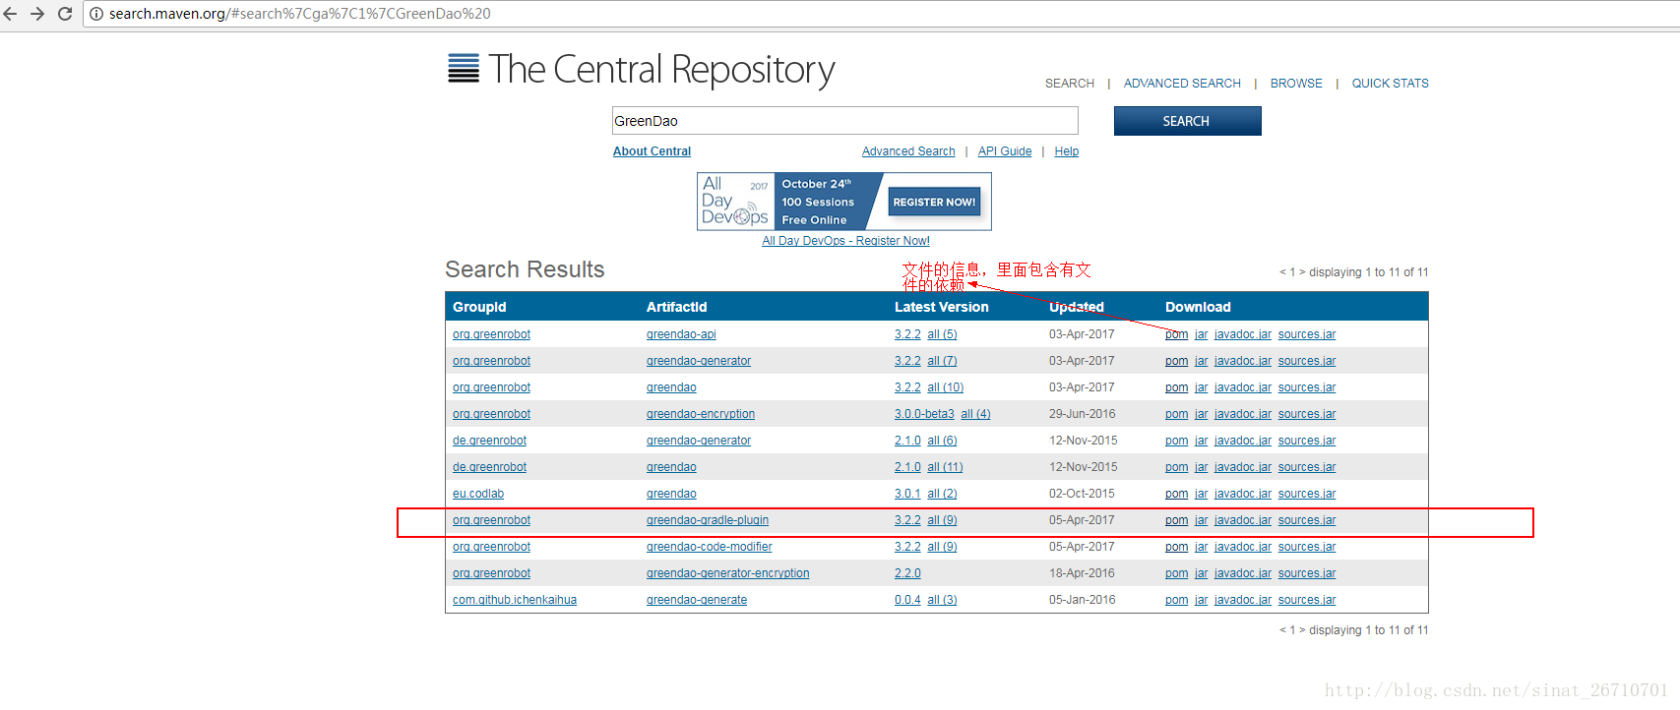Download sources.jar for greendao-api
Viewport: 1680px width, 710px height.
coord(1307,334)
